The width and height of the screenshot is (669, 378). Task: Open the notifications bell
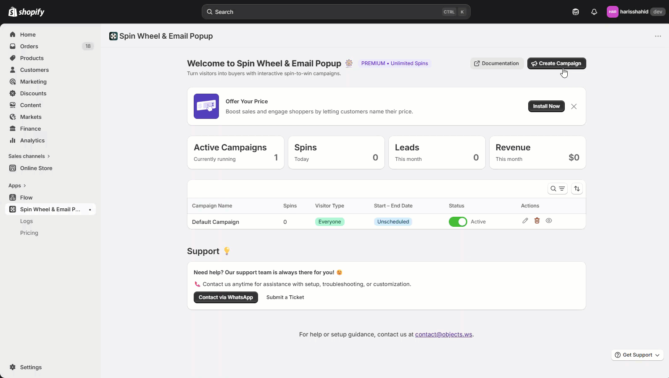(x=594, y=12)
